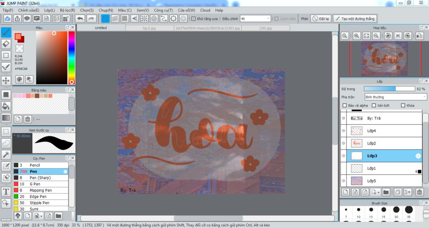The image size is (429, 228).
Task: Toggle visibility of Lớp2 layer
Action: pos(344,143)
